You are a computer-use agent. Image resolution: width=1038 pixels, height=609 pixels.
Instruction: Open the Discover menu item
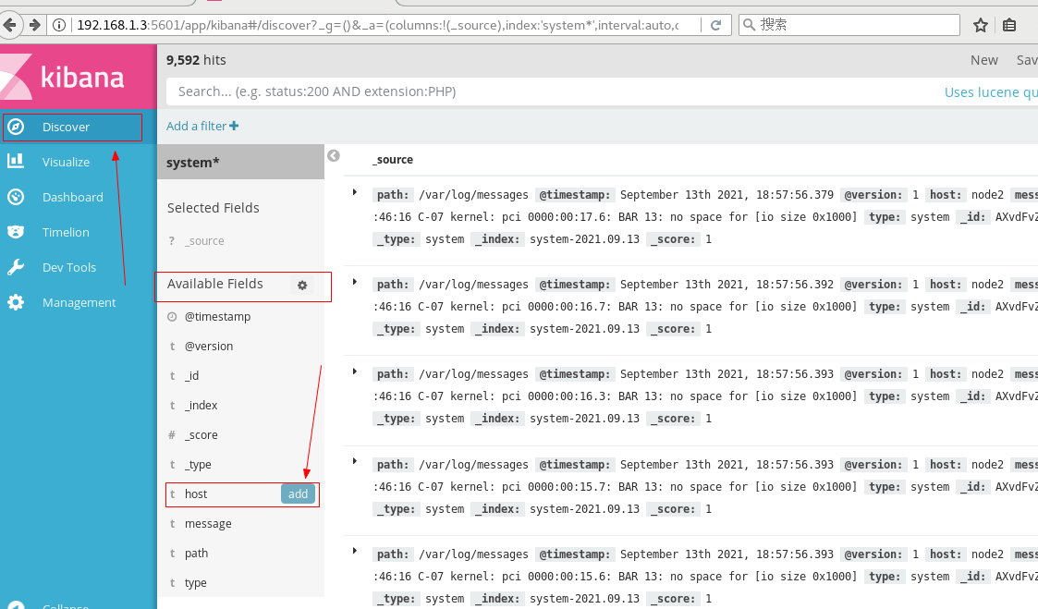[x=79, y=127]
